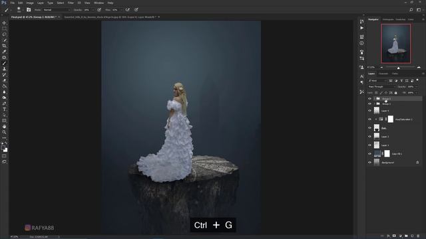Open the Opacity dropdown in options bar

click(93, 10)
